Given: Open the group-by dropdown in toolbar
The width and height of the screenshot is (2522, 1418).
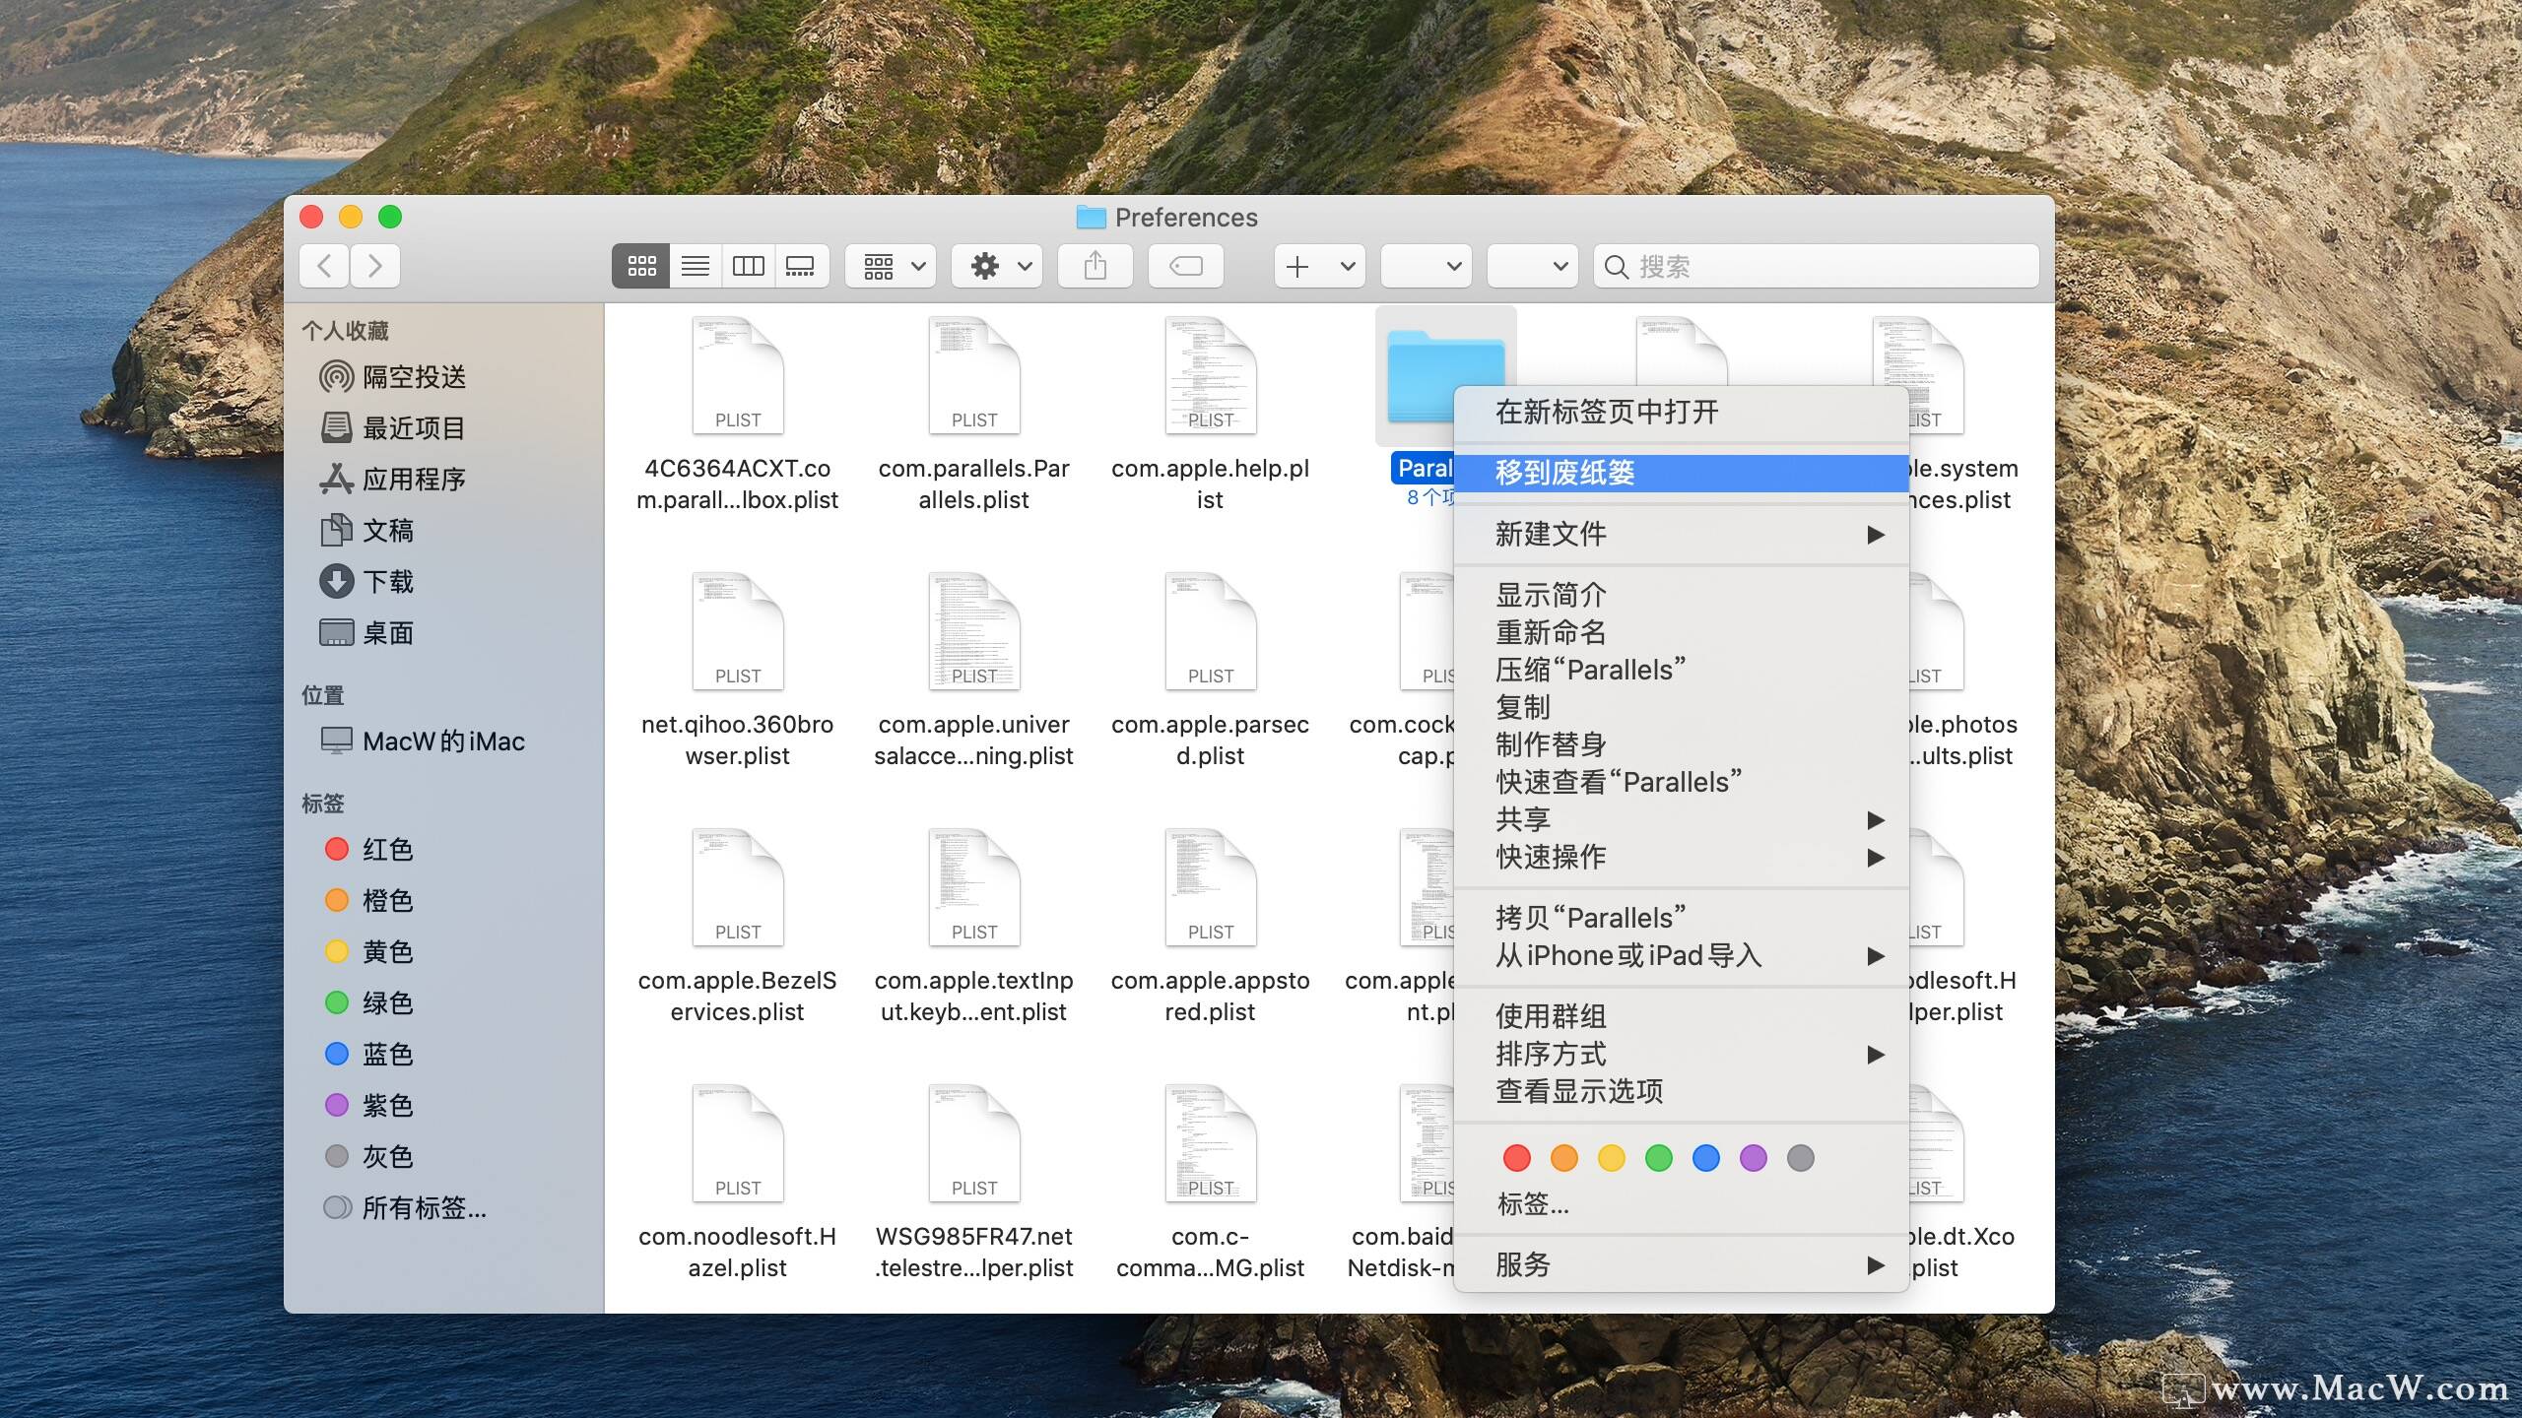Looking at the screenshot, I should point(893,266).
